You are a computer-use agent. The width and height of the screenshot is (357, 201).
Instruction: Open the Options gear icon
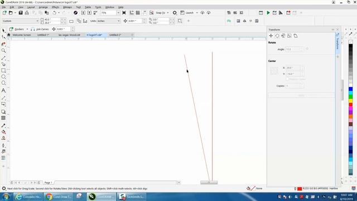175,13
